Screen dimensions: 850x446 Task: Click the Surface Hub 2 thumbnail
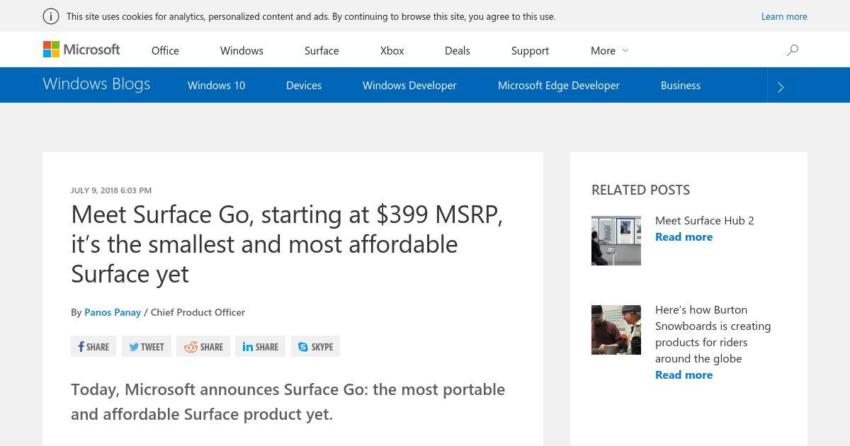pyautogui.click(x=616, y=241)
